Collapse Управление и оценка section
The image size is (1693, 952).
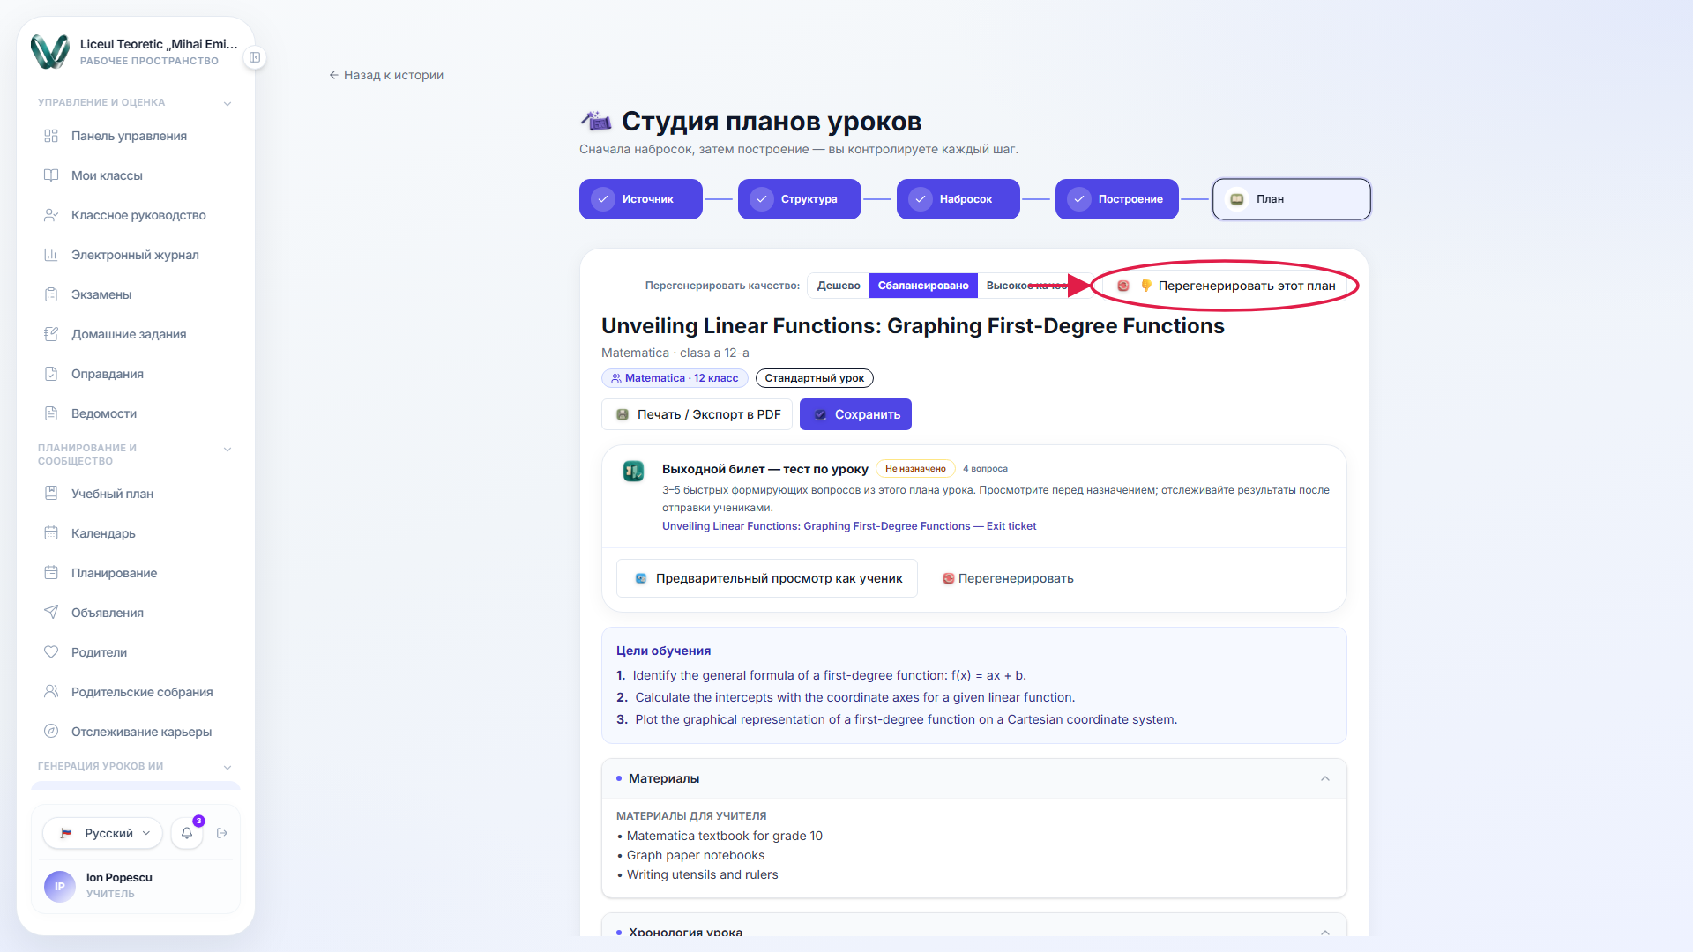(227, 103)
